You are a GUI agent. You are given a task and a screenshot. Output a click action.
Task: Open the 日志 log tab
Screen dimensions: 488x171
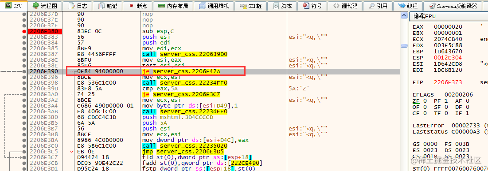(78, 6)
